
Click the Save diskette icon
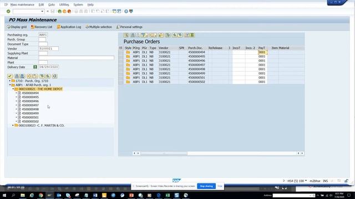[x=53, y=11]
